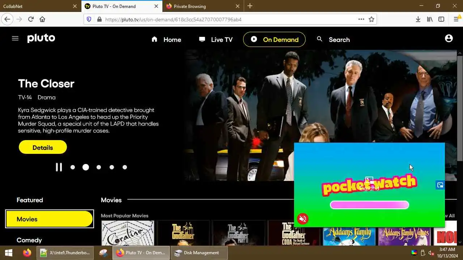463x260 pixels.
Task: Click the muted volume tray icon
Action: (431, 253)
